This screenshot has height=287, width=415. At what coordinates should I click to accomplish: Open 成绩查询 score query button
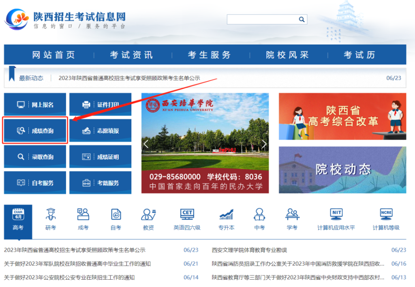pyautogui.click(x=35, y=131)
